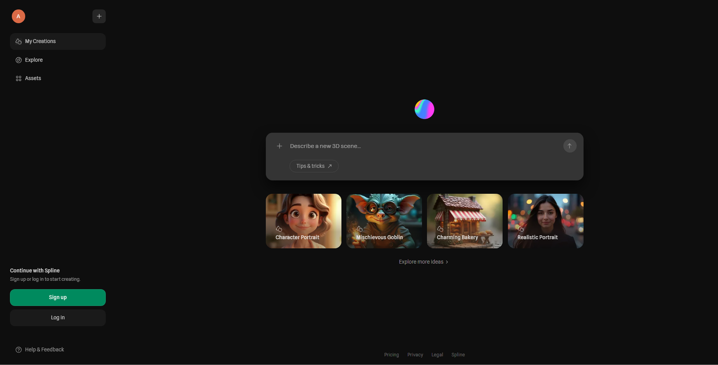The width and height of the screenshot is (718, 365).
Task: Click the Explore compass icon
Action: [18, 60]
